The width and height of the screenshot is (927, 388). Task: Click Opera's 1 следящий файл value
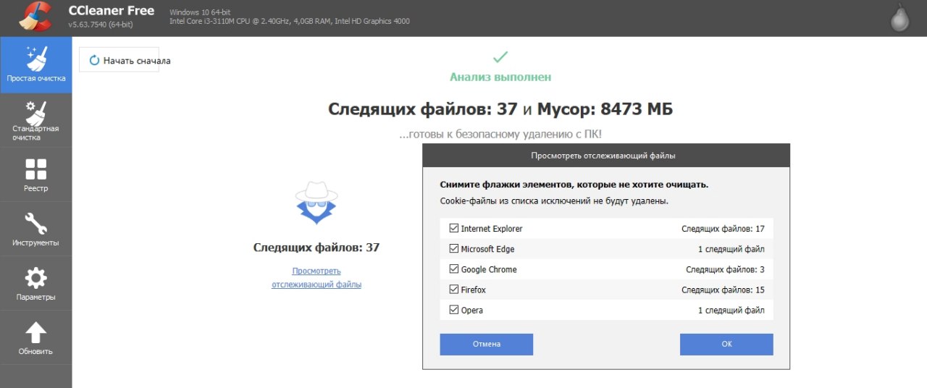pyautogui.click(x=731, y=310)
